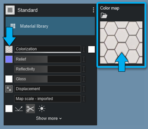This screenshot has width=148, height=129.
Task: Click the sun emissive icon
Action: tap(42, 109)
